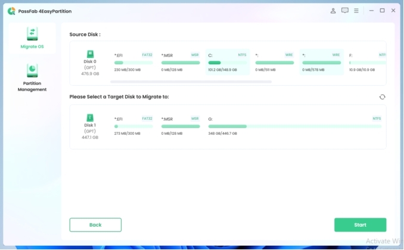Open Partition Management sidebar icon
This screenshot has height=250, width=404.
32,71
